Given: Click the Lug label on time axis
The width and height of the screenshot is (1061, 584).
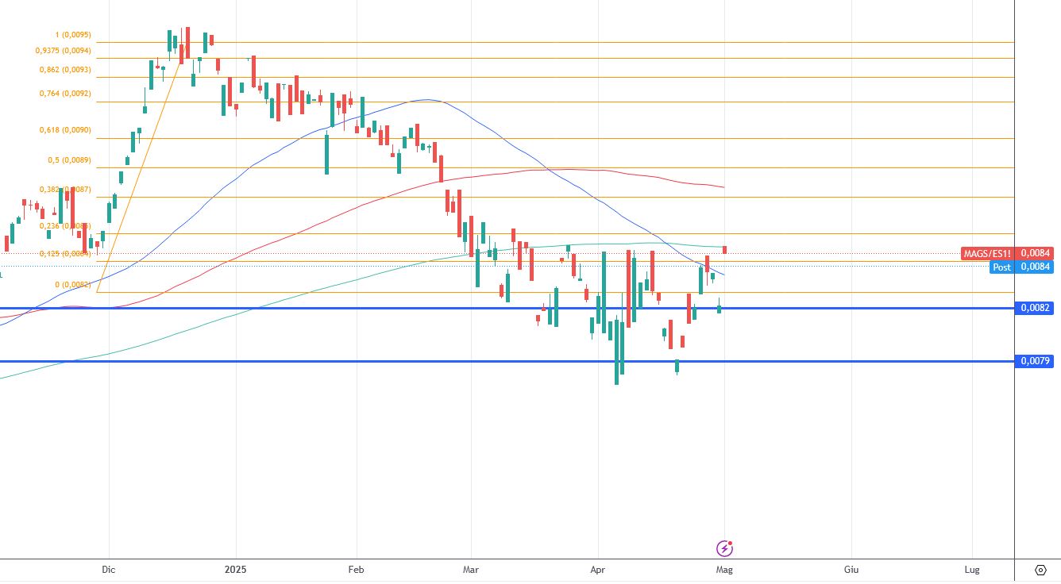Looking at the screenshot, I should (x=972, y=570).
